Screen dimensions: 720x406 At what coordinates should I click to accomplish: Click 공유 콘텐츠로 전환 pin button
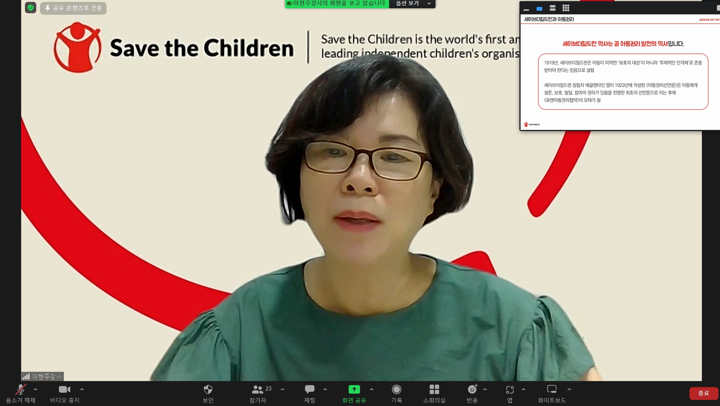(73, 8)
